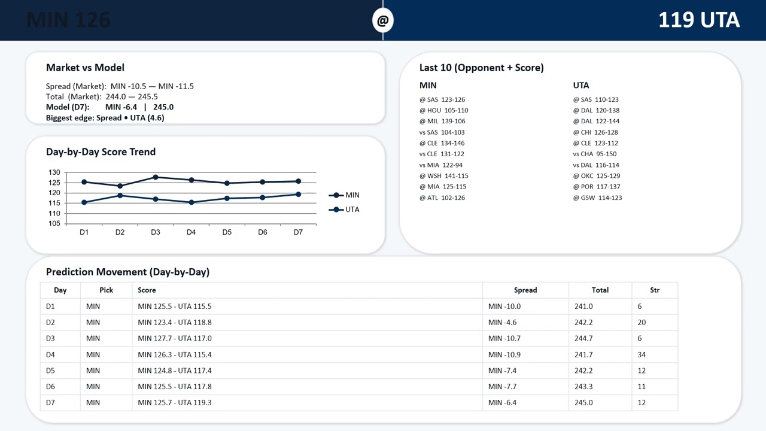Click the D1 axis label on chart

click(84, 232)
